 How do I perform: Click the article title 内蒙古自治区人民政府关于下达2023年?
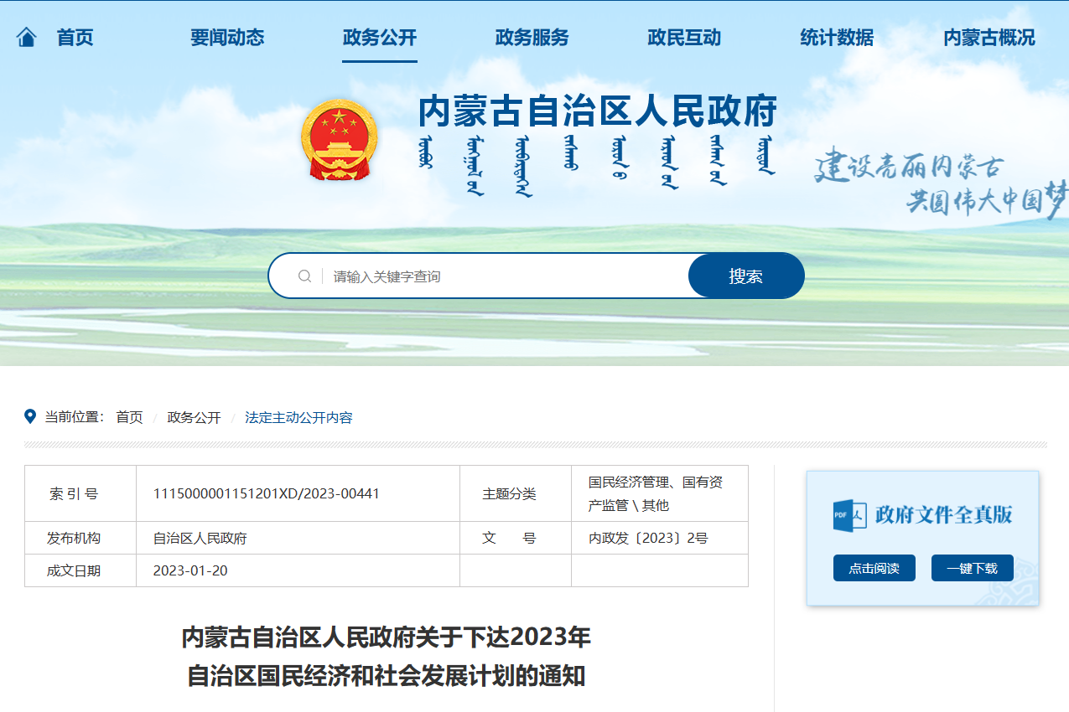tap(387, 637)
